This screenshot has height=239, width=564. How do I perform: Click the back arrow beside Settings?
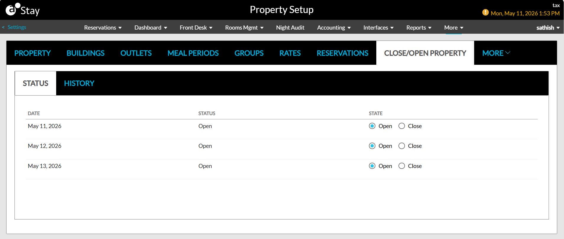(3, 27)
